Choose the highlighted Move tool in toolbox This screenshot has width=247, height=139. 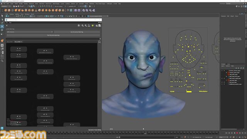coord(2,26)
